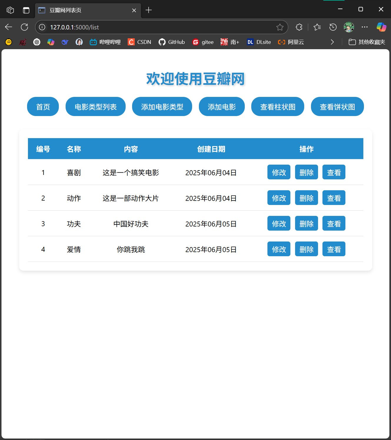
Task: Expand more bookmarks chevron
Action: [332, 42]
